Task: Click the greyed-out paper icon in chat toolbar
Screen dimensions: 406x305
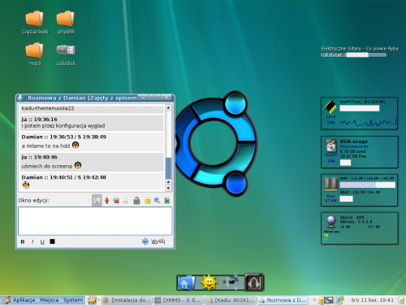Action: pos(126,201)
